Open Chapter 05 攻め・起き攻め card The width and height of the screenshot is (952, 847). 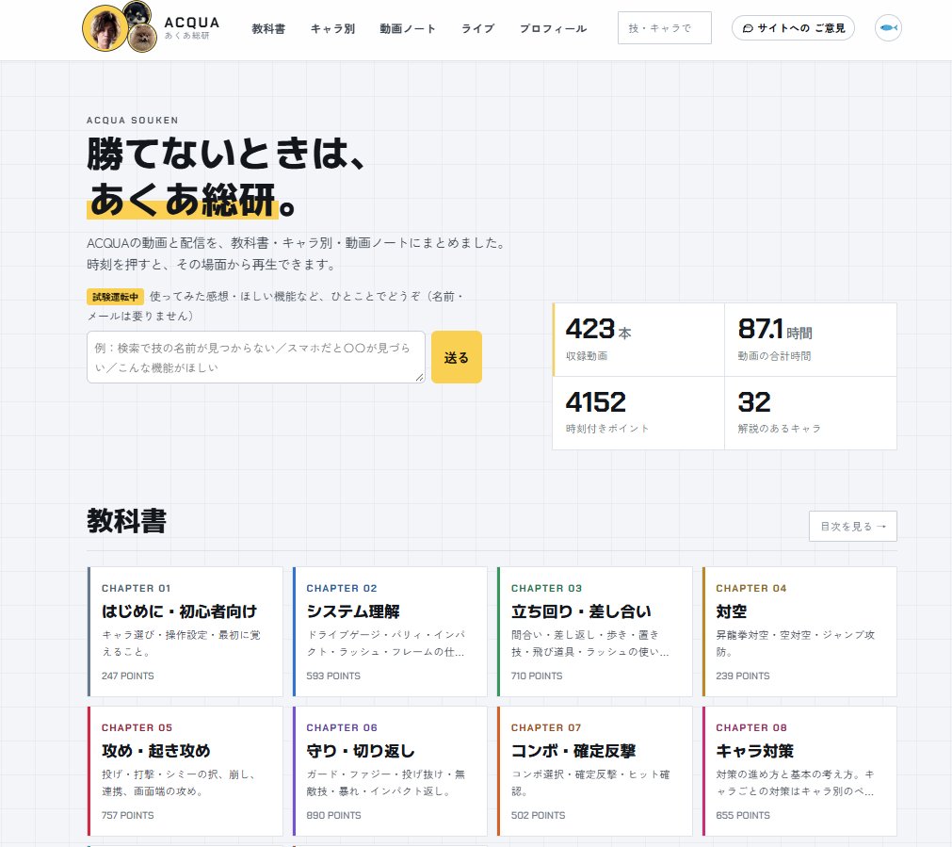pyautogui.click(x=186, y=771)
